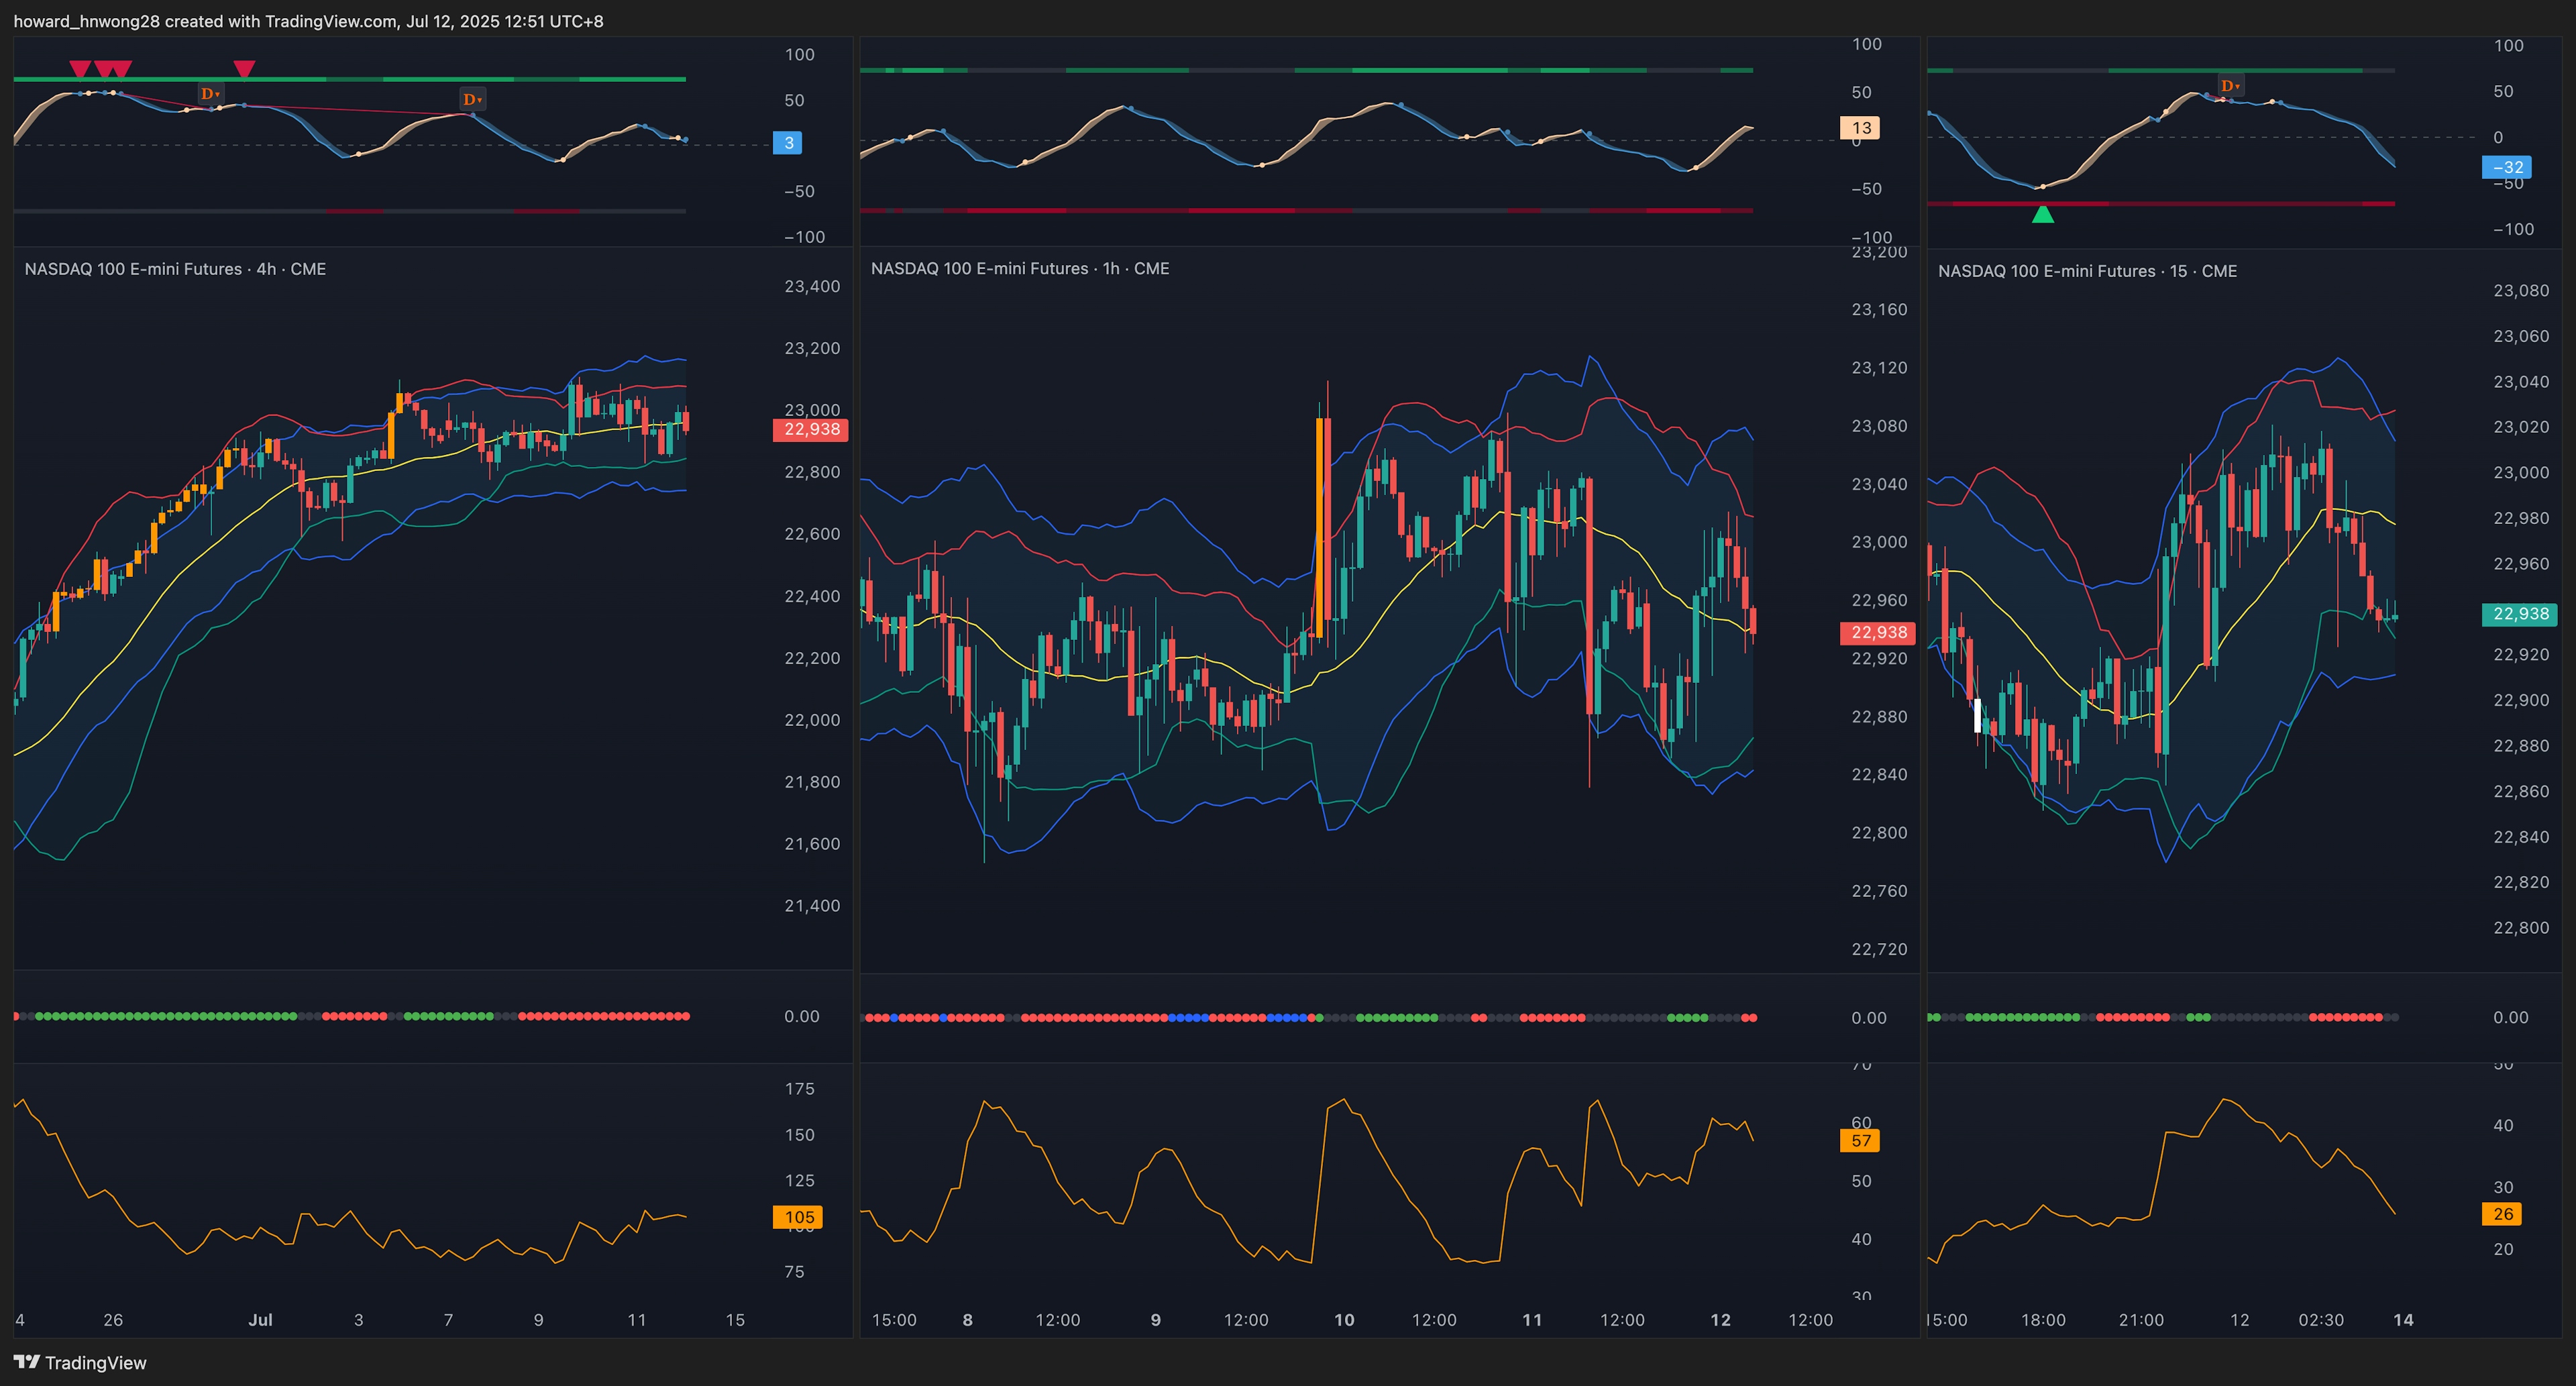Click the 22,720 level on the 1h price axis
2576x1386 pixels.
pyautogui.click(x=1879, y=949)
